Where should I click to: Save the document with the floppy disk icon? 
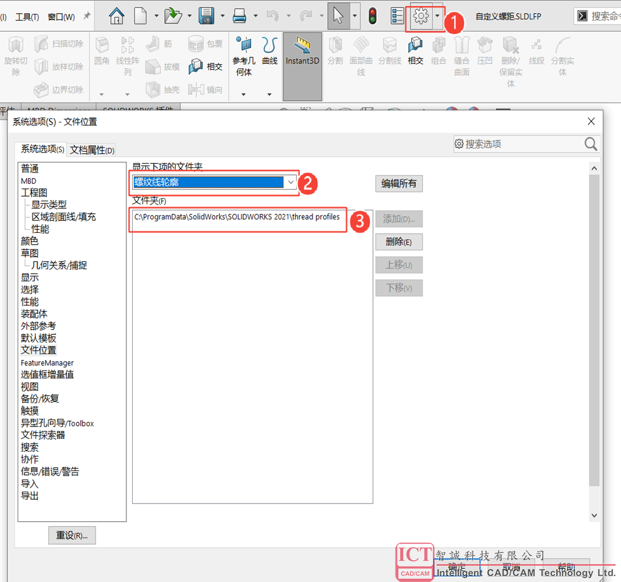point(206,16)
